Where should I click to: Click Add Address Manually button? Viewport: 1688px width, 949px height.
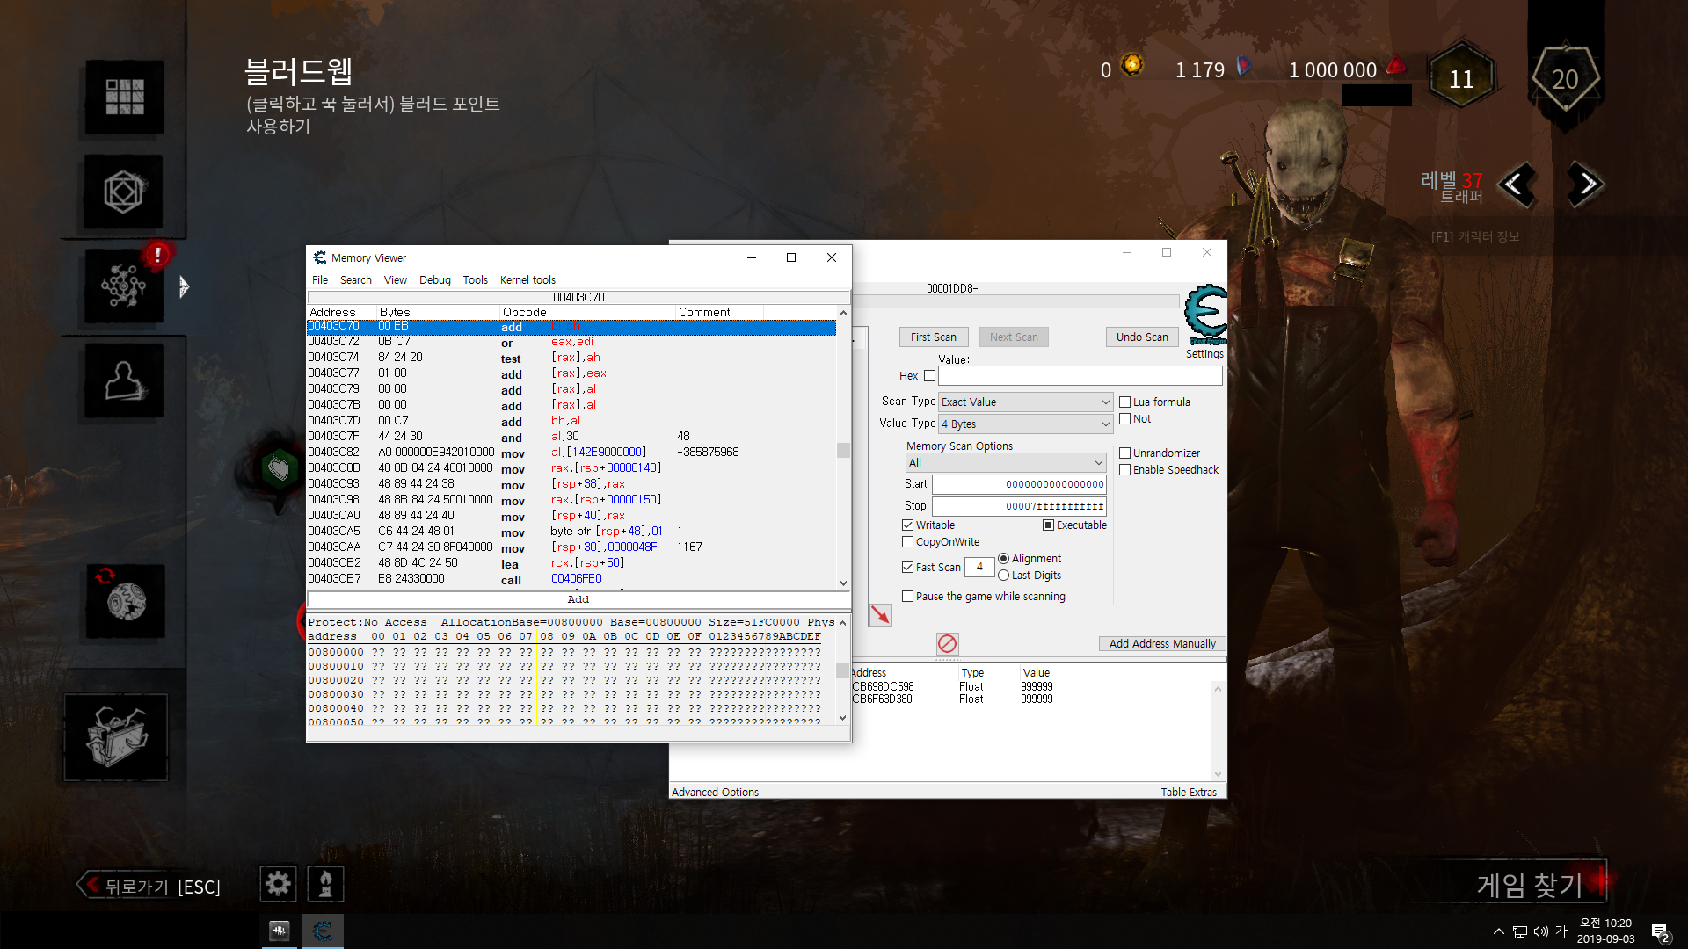[1162, 644]
